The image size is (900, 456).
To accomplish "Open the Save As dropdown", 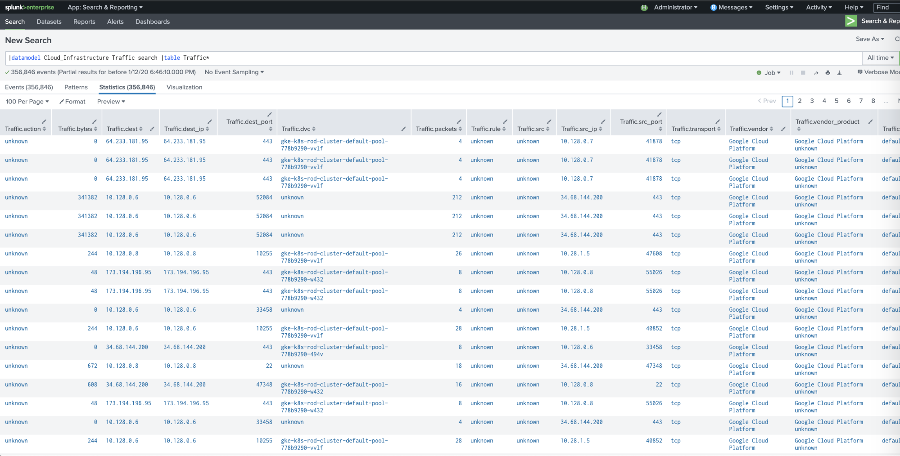I will [870, 39].
